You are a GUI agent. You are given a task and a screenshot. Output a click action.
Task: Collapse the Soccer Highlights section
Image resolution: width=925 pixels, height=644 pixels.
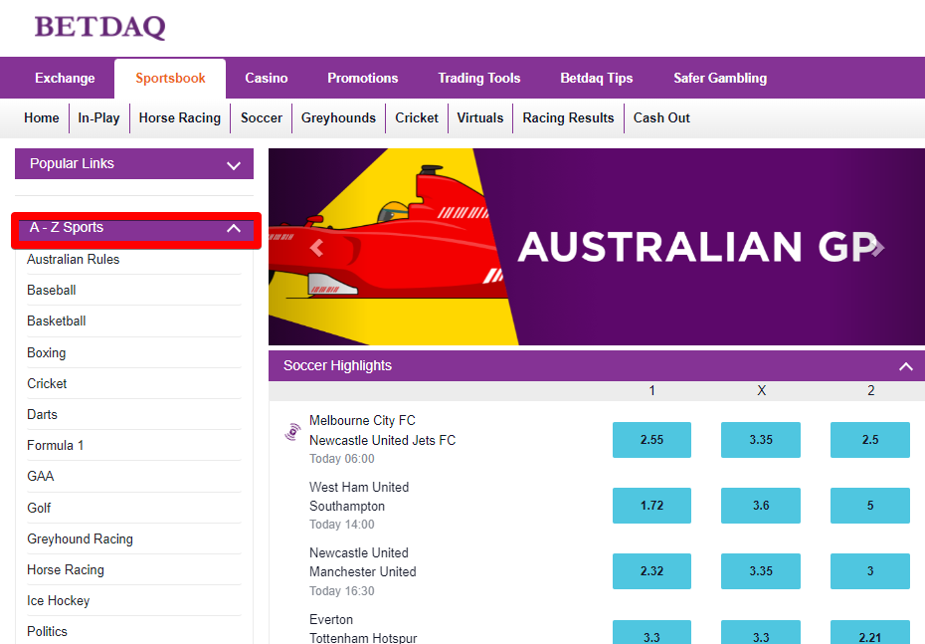pos(905,366)
